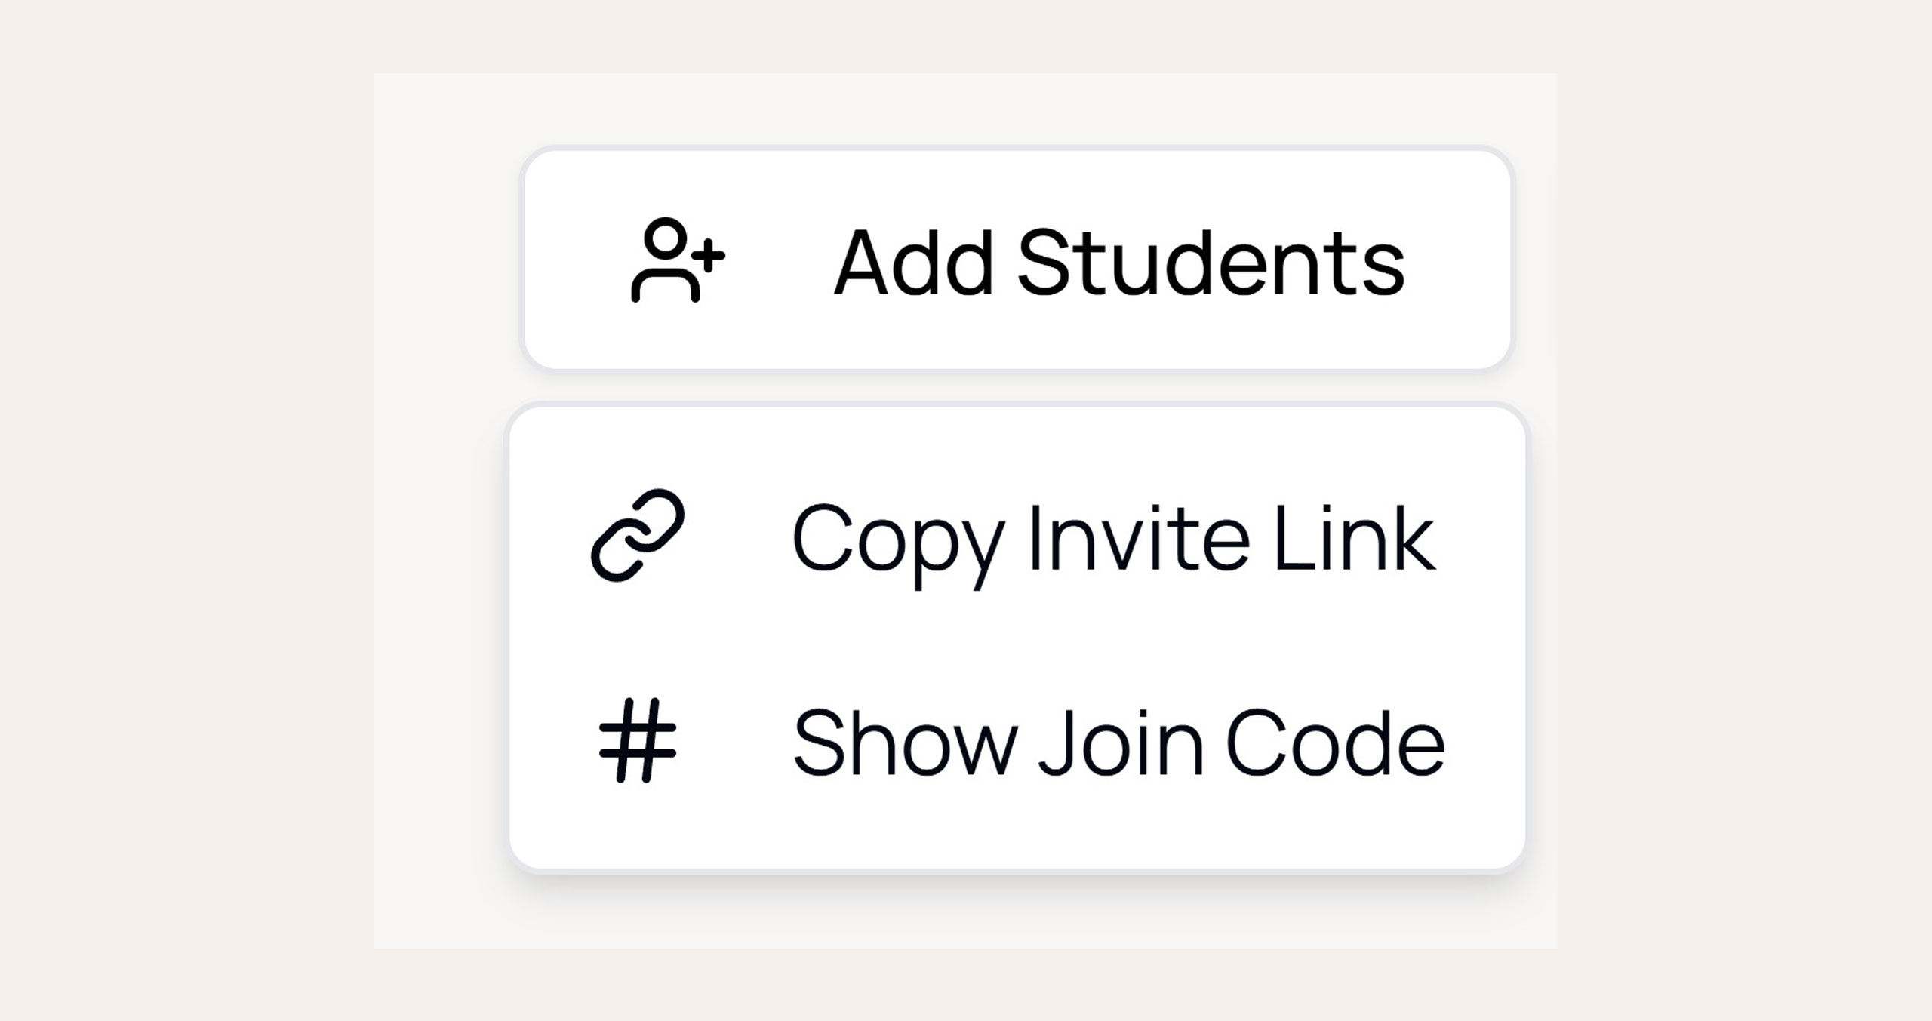This screenshot has width=1932, height=1021.
Task: Click the "Show Join Code" text
Action: (x=1118, y=742)
